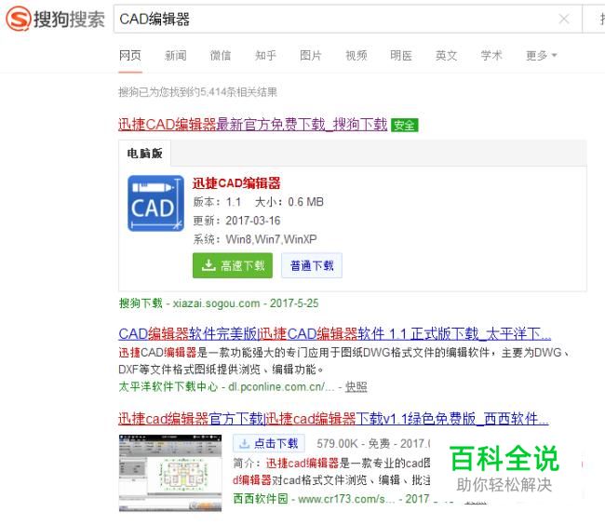Open the 英文 search tab

click(447, 56)
